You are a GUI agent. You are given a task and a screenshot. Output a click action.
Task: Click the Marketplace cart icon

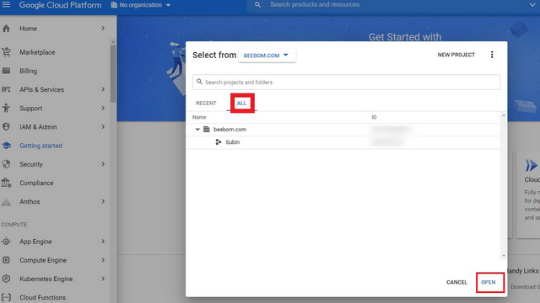point(6,52)
